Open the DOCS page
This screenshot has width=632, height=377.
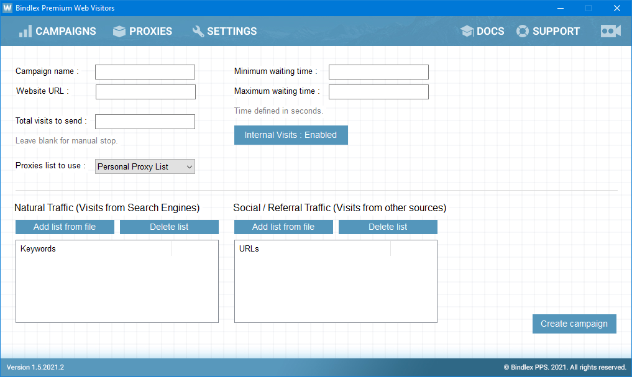(490, 31)
